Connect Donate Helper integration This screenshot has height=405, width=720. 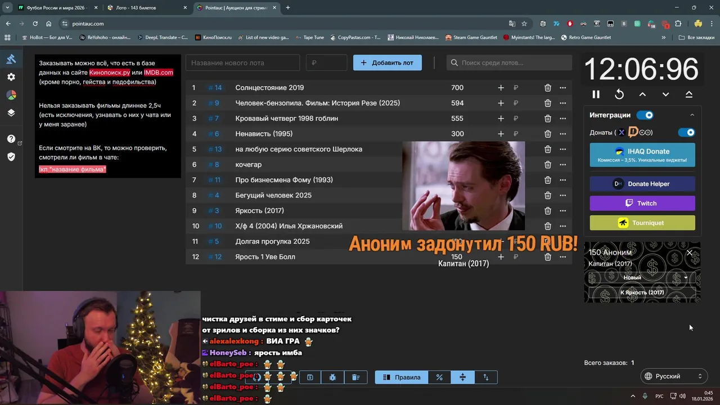[x=642, y=184]
